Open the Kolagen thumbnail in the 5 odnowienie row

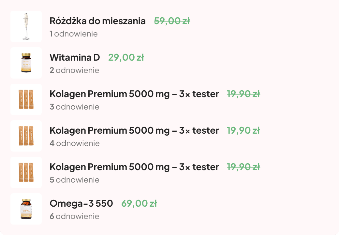pos(26,172)
